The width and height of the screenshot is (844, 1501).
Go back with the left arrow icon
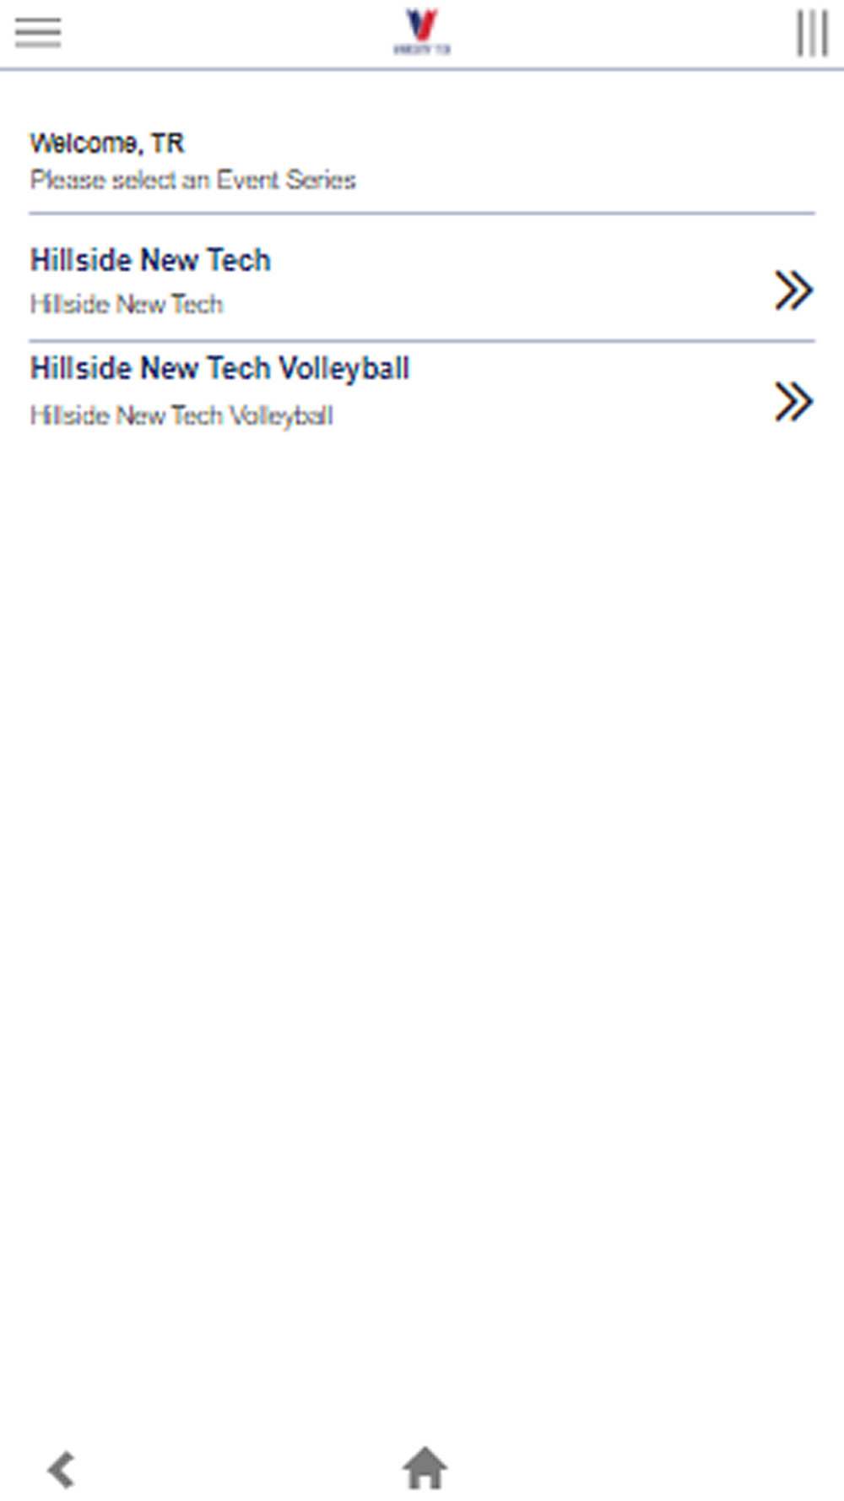pos(62,1470)
